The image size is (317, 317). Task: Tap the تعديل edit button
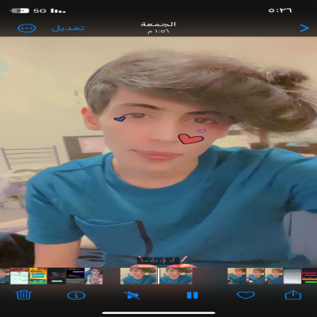pyautogui.click(x=68, y=28)
